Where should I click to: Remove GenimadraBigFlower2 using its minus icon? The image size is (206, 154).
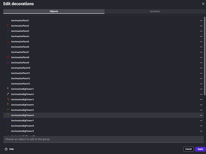201,94
